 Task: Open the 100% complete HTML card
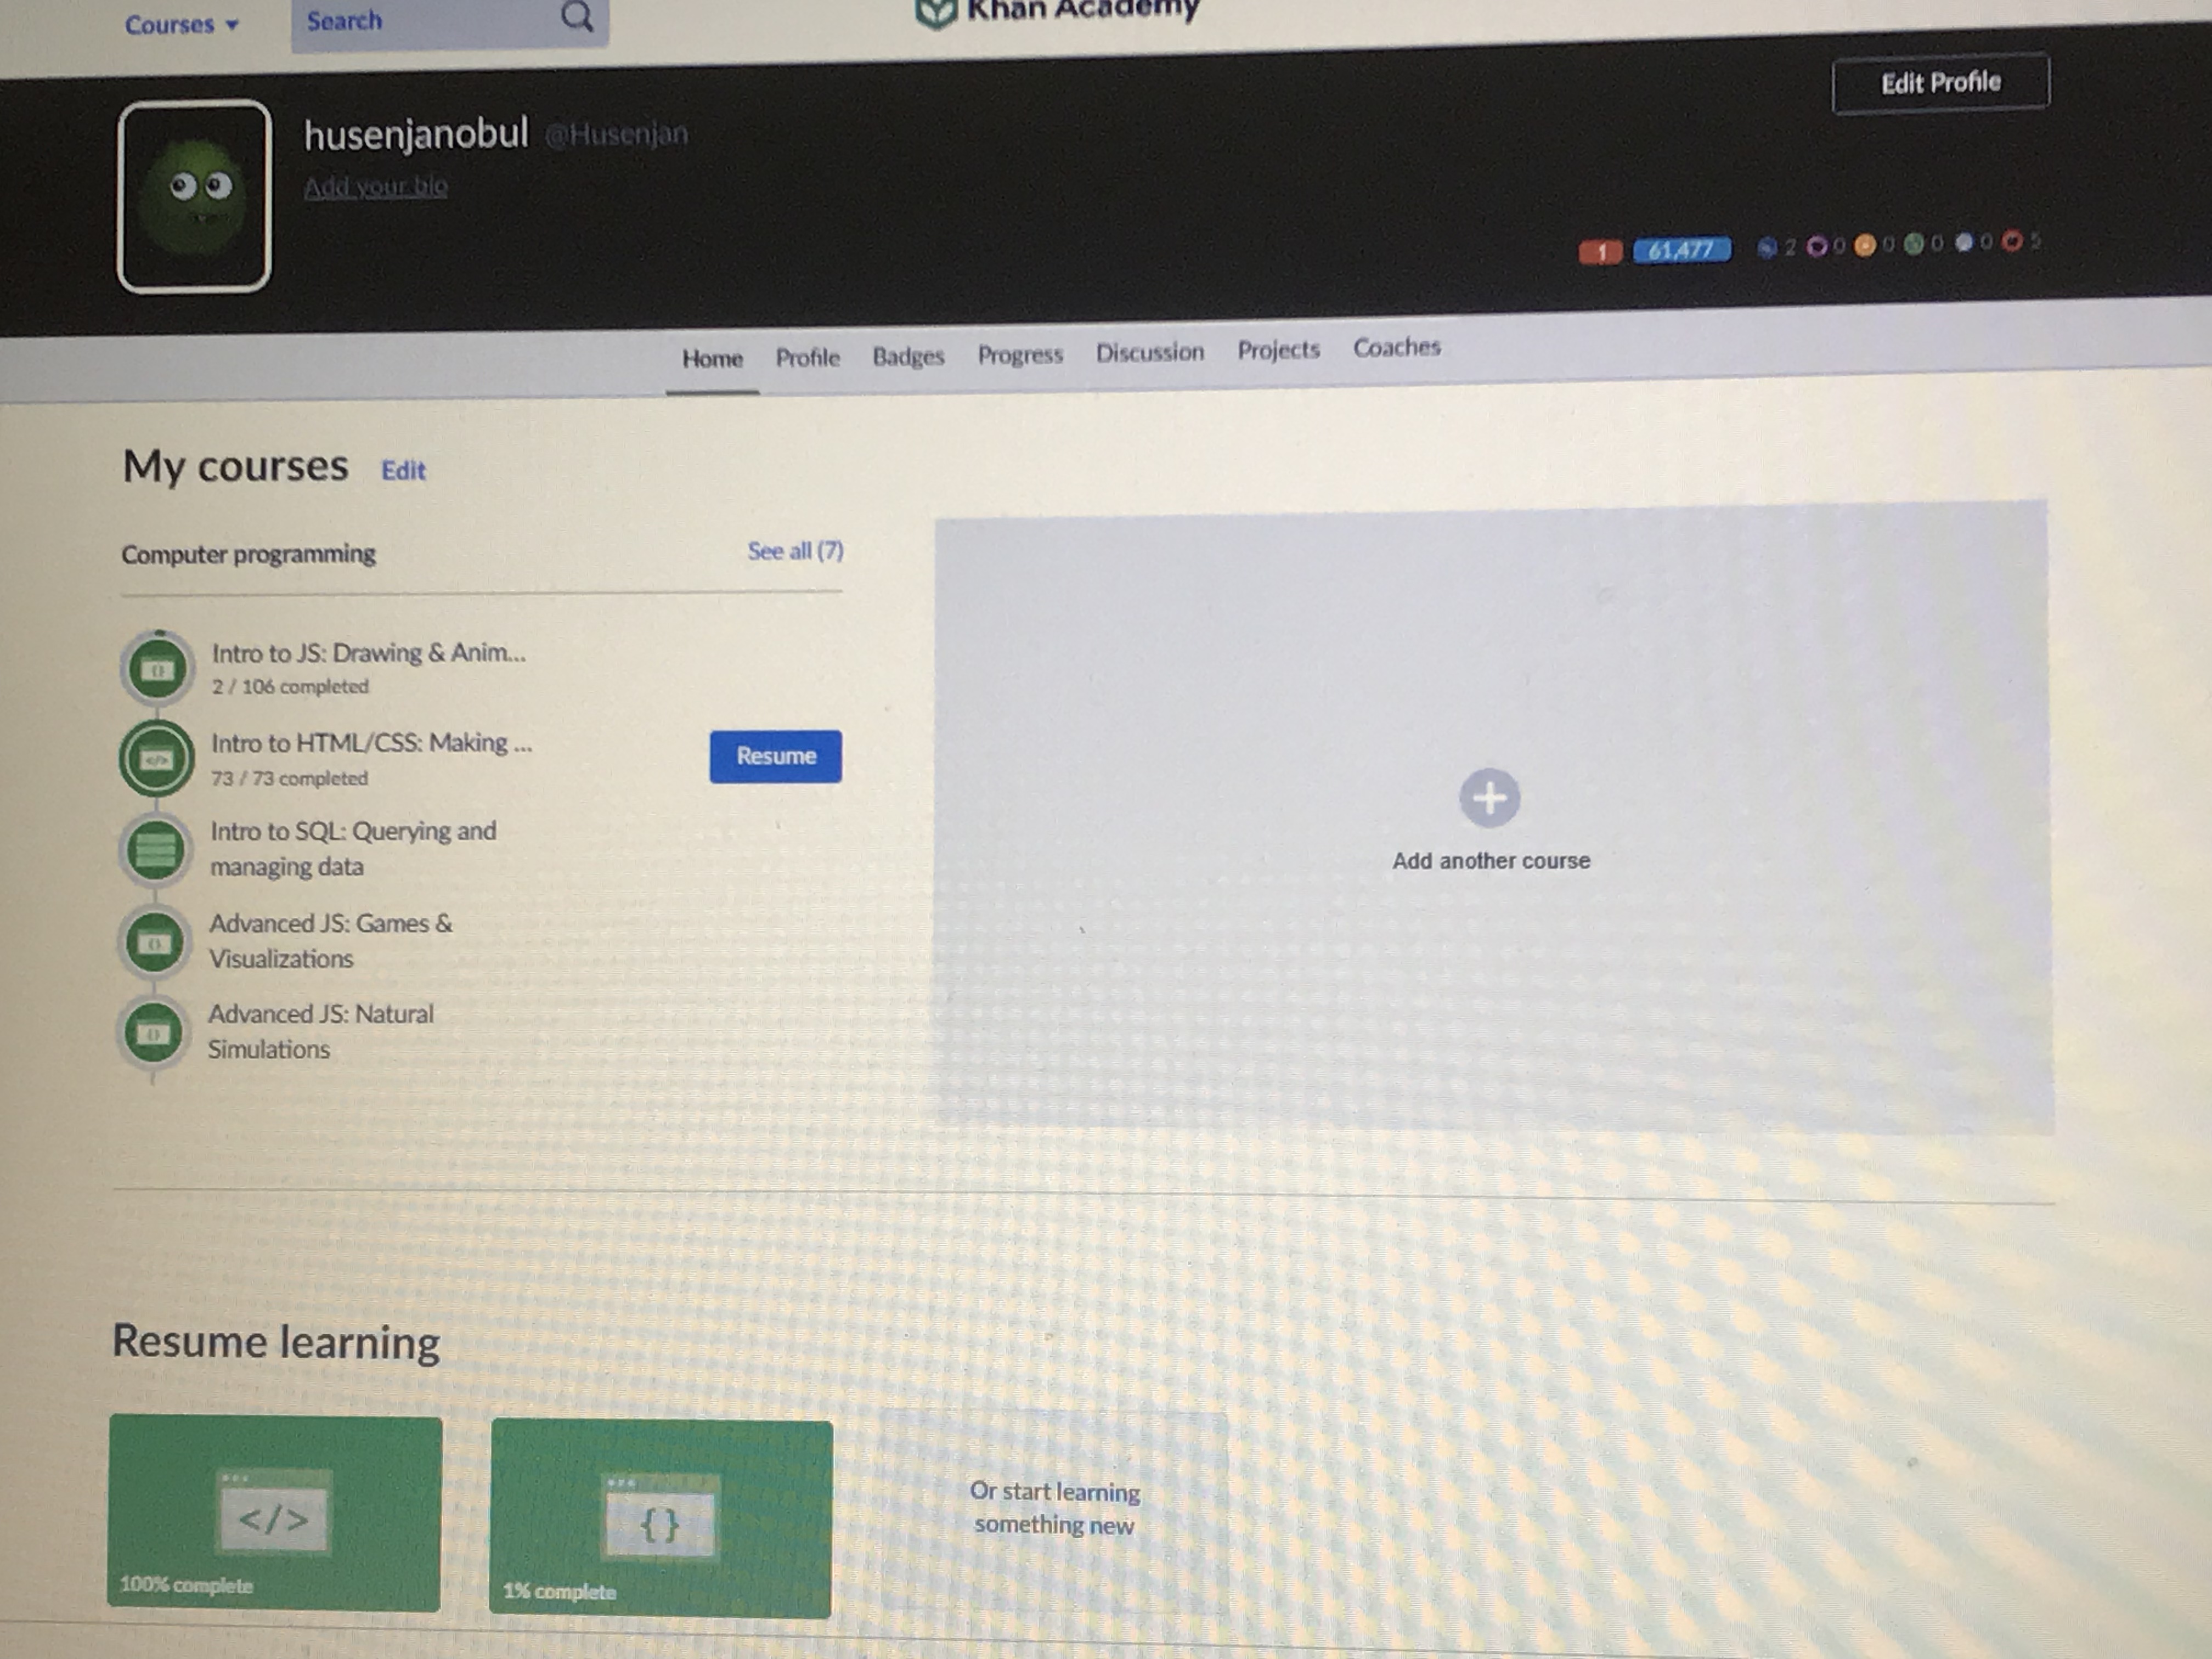pos(274,1512)
